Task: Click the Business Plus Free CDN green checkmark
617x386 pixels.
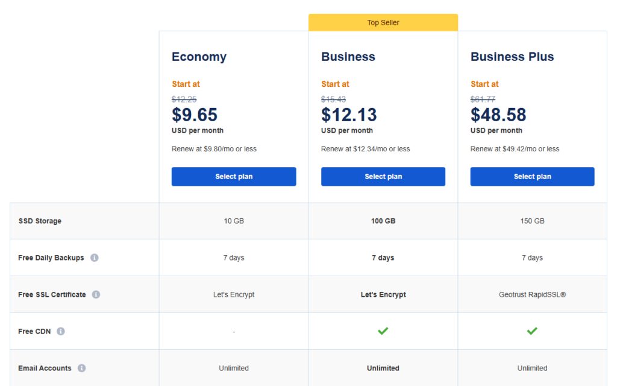Action: [x=532, y=331]
